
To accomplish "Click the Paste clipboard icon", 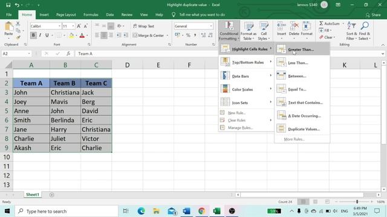I will [8, 27].
